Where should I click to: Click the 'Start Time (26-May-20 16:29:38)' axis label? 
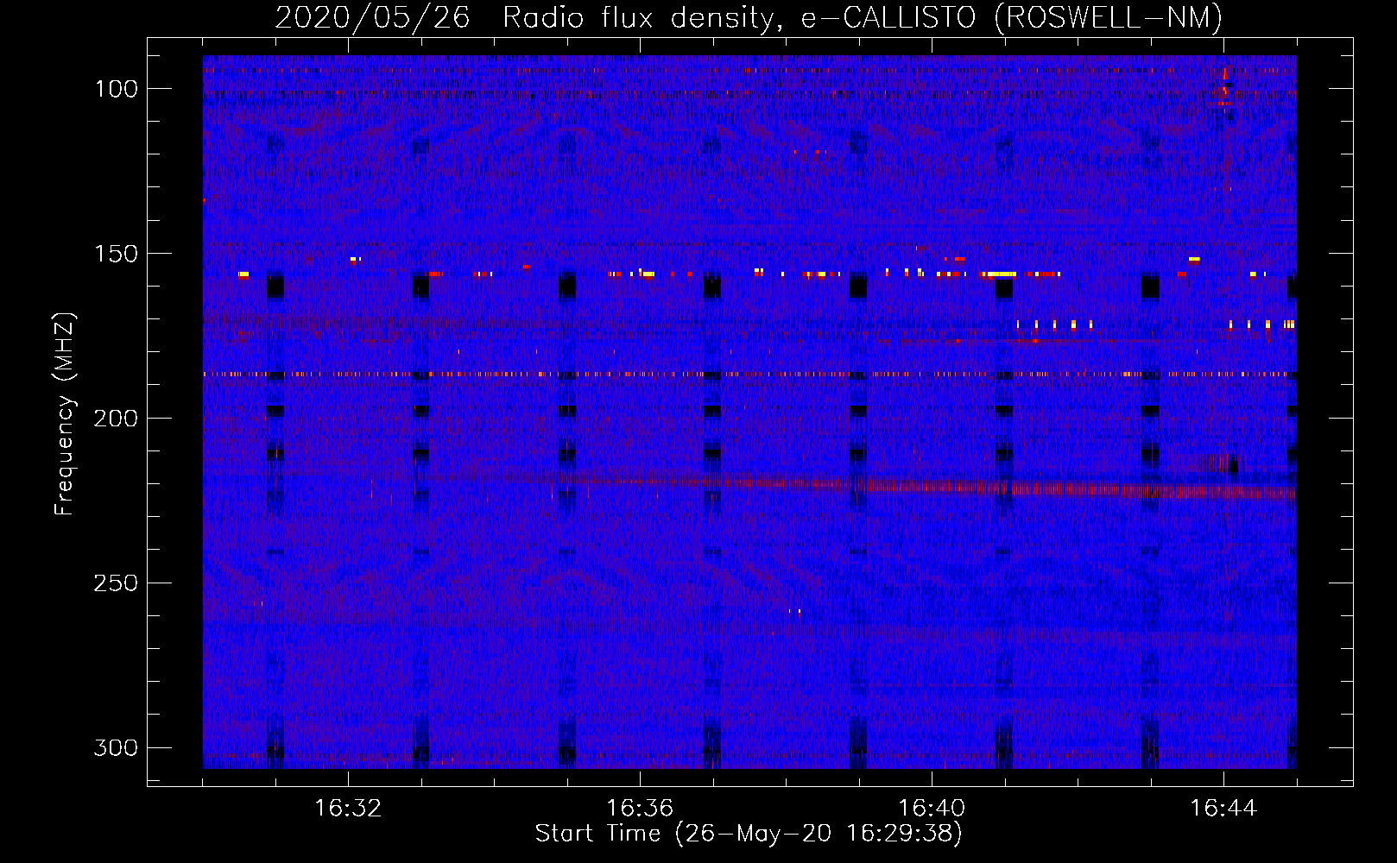point(749,834)
